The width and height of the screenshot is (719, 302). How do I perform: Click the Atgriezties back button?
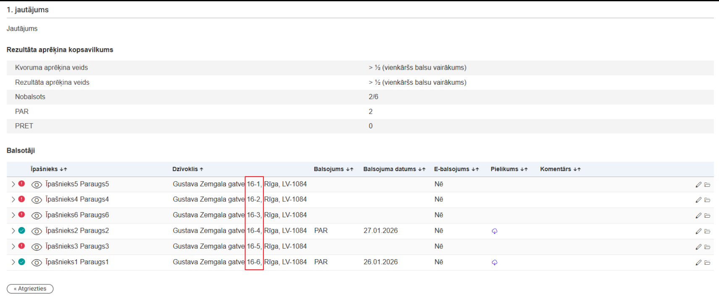[30, 289]
